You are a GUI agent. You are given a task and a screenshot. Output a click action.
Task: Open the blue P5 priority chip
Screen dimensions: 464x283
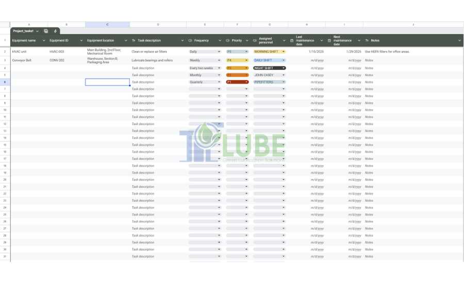pos(237,51)
